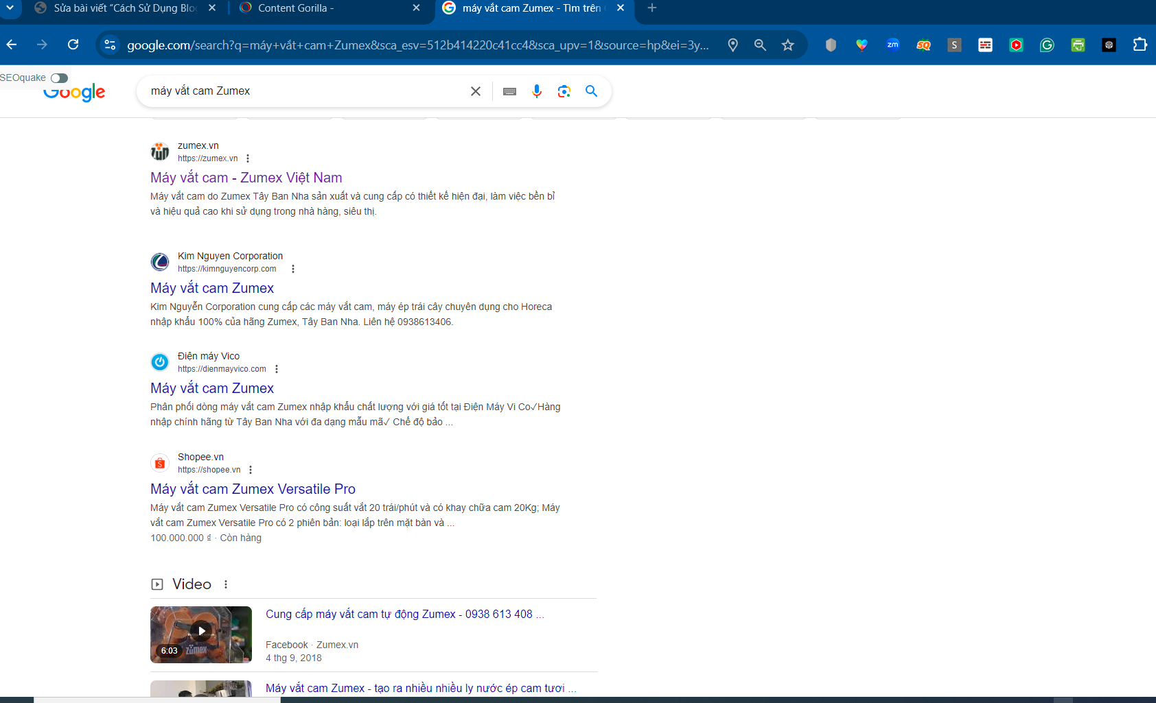Open more options for Video section
The image size is (1156, 703).
pyautogui.click(x=226, y=584)
